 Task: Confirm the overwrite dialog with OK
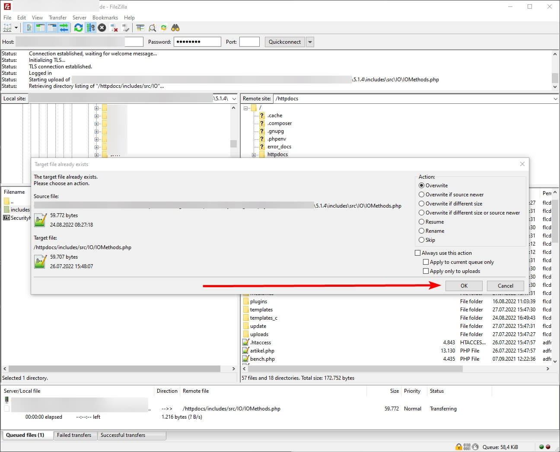pyautogui.click(x=464, y=286)
